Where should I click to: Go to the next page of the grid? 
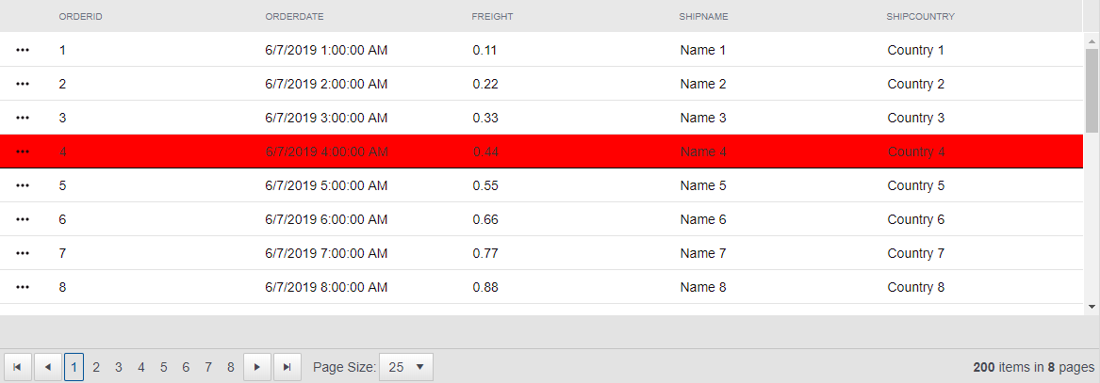[256, 367]
